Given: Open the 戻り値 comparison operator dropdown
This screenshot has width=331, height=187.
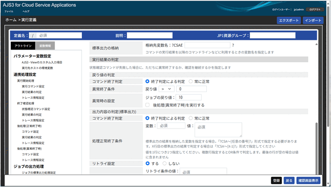Looking at the screenshot, I should point(166,89).
